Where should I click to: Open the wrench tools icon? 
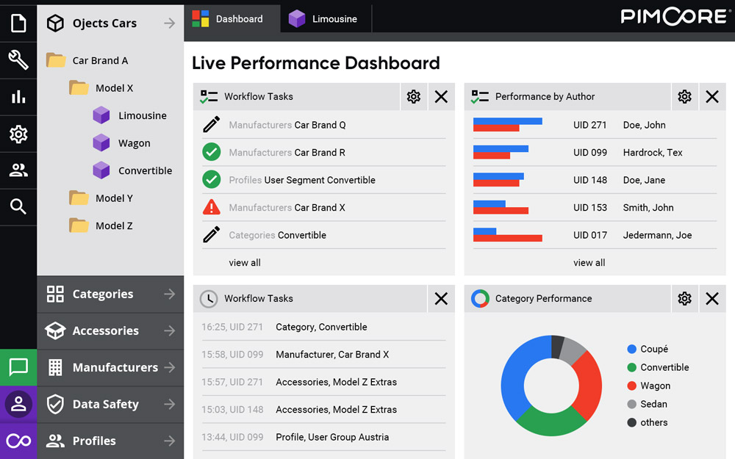pos(18,60)
